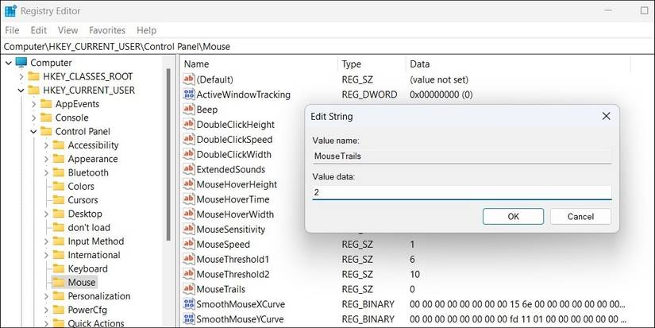Click the (Default) string value icon

click(x=189, y=79)
